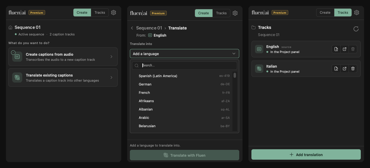Click Translate with Fluen button
The height and width of the screenshot is (168, 370).
point(185,155)
